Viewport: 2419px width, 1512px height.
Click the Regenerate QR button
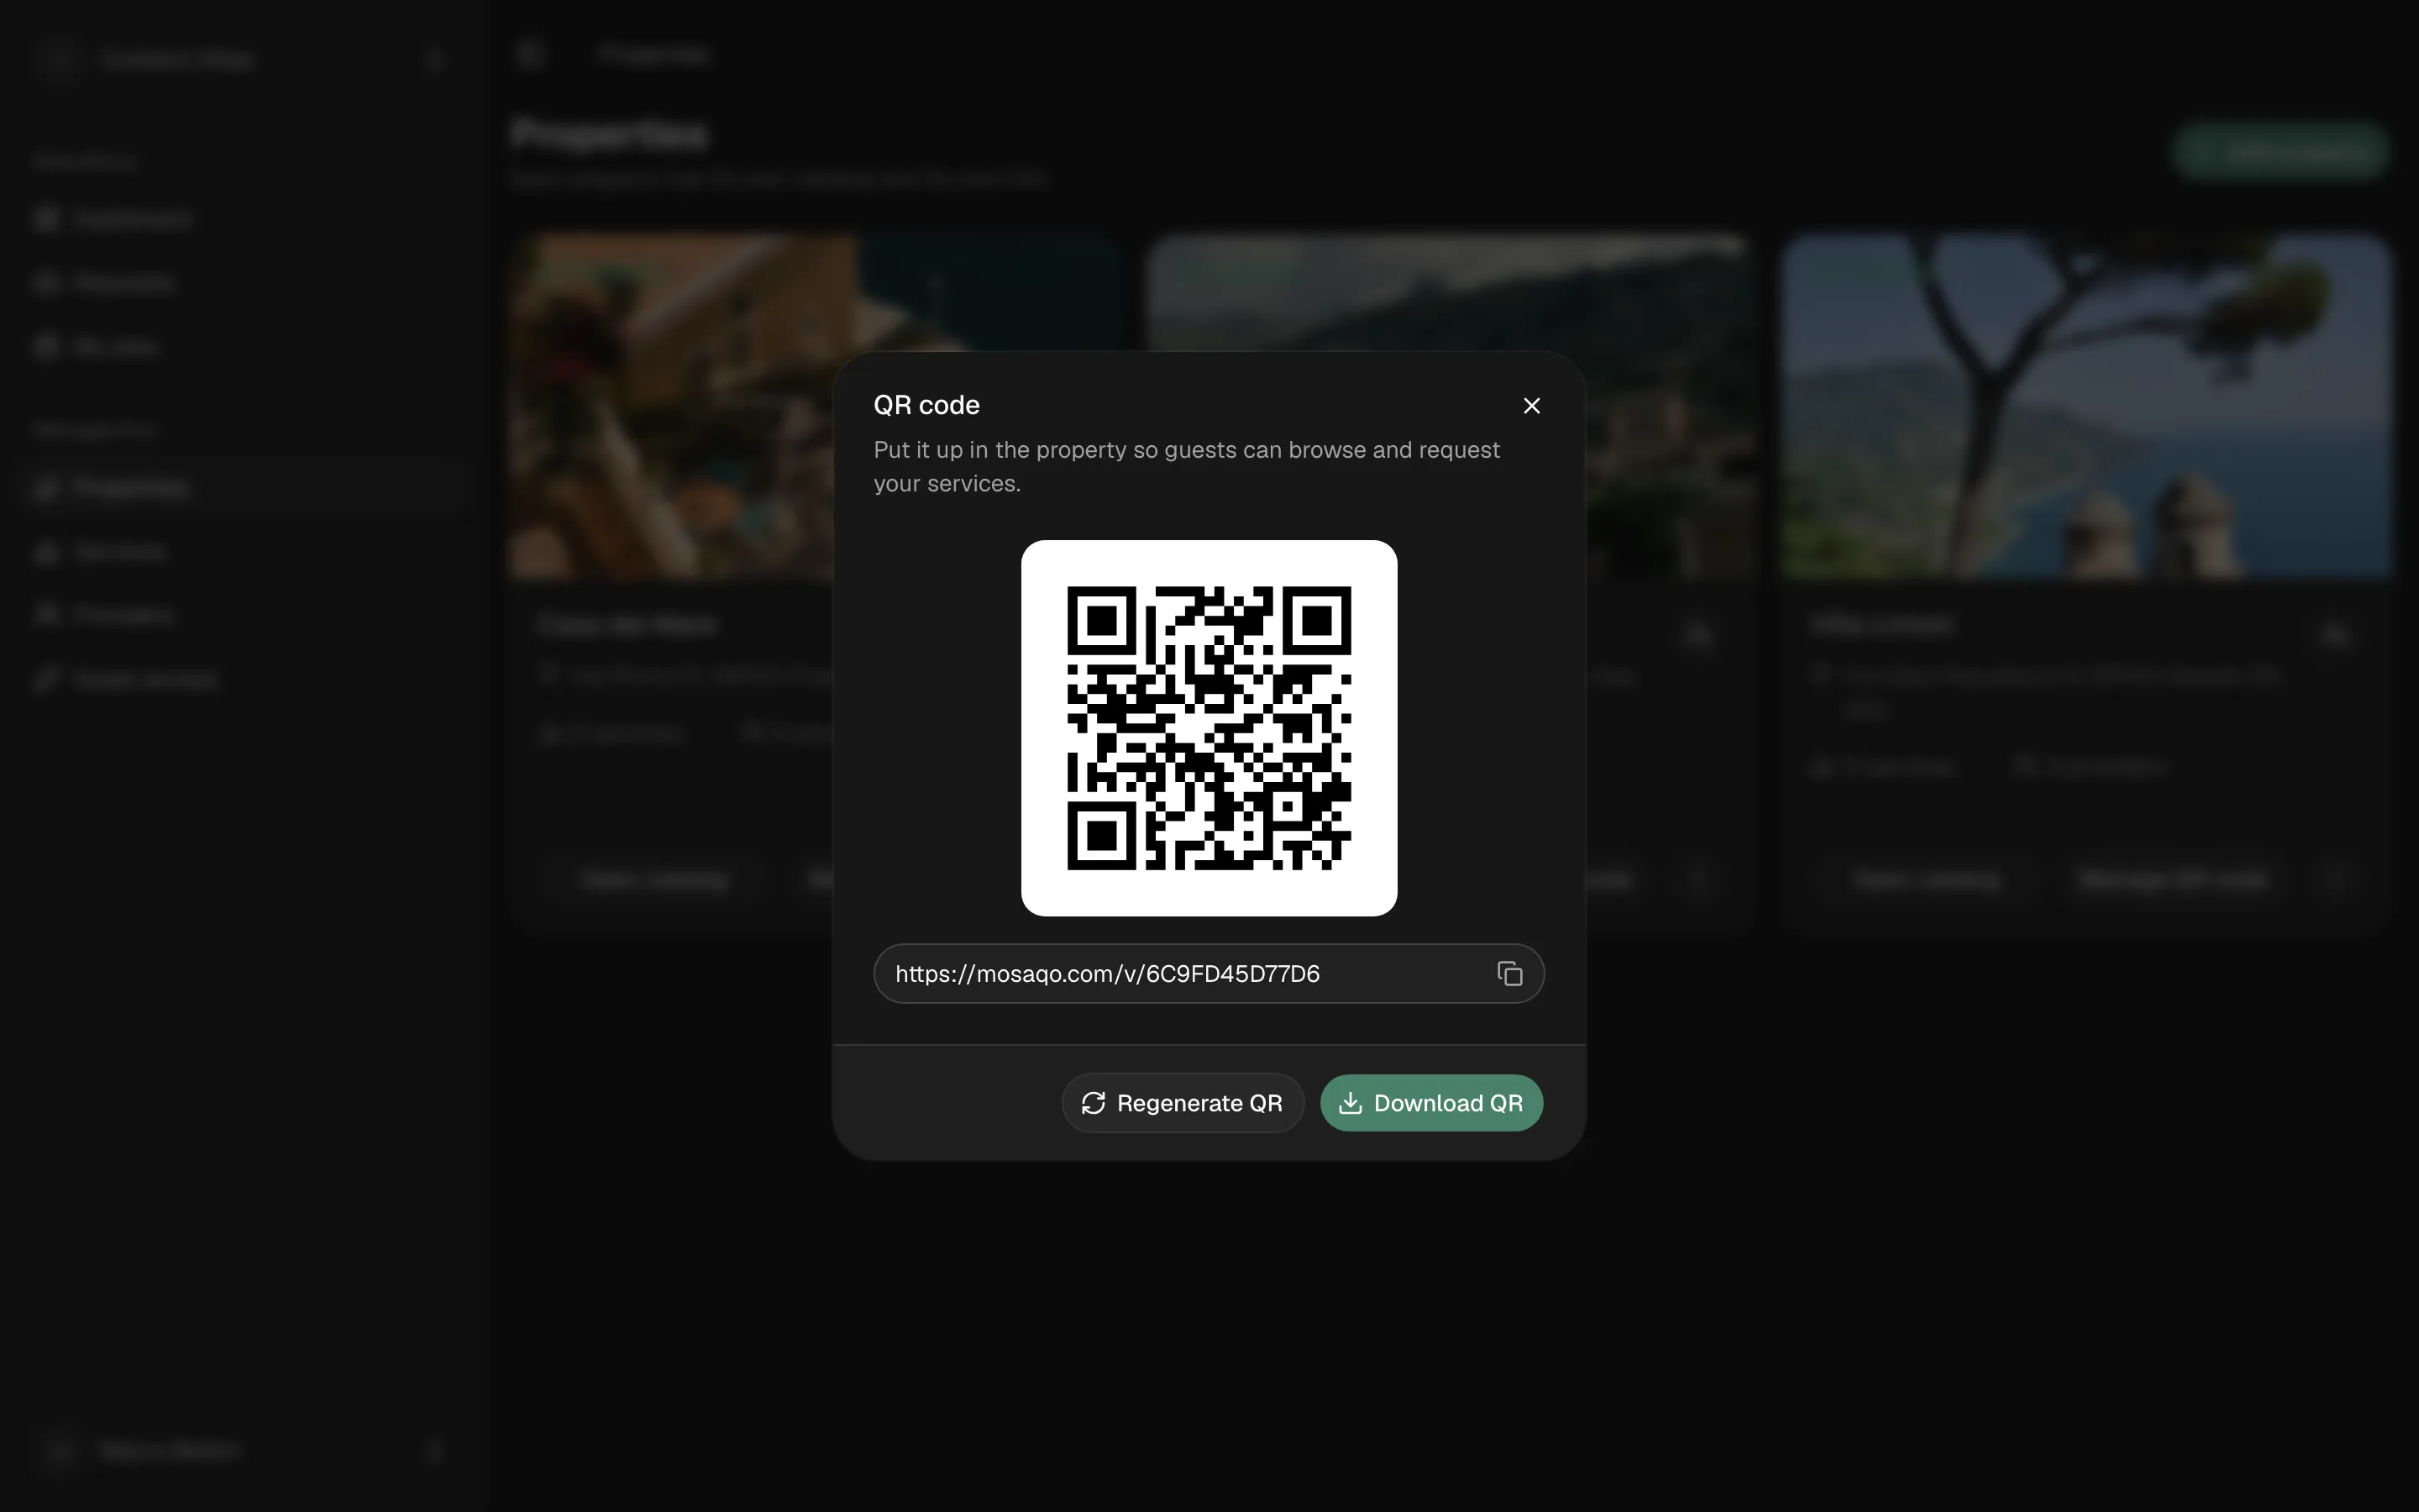coord(1183,1103)
